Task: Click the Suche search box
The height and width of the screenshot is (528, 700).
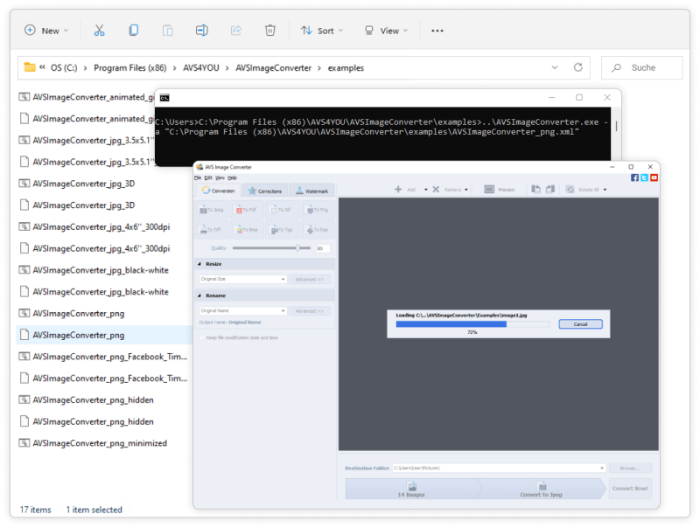Action: (x=642, y=68)
